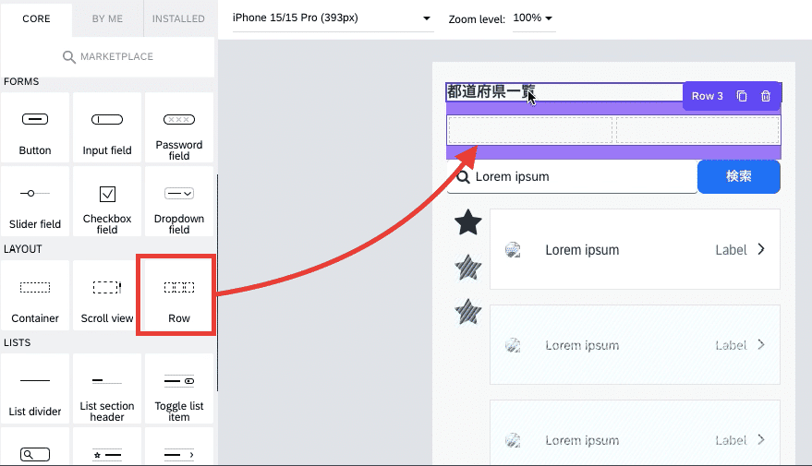
Task: Choose the Password field component
Action: click(178, 127)
